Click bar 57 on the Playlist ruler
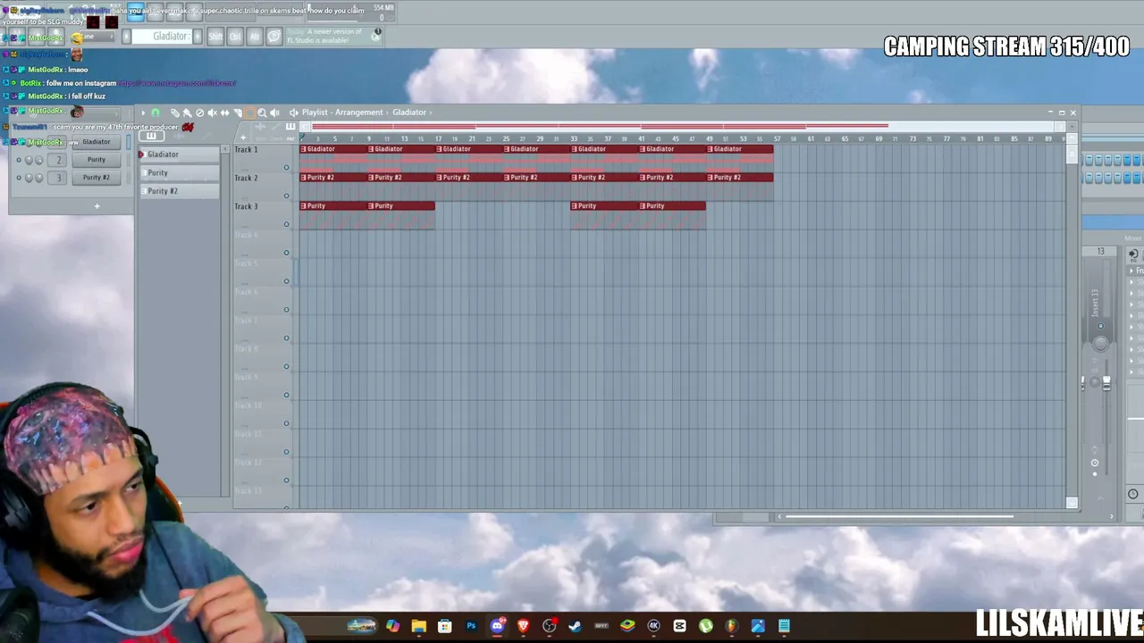The height and width of the screenshot is (643, 1144). [x=777, y=138]
